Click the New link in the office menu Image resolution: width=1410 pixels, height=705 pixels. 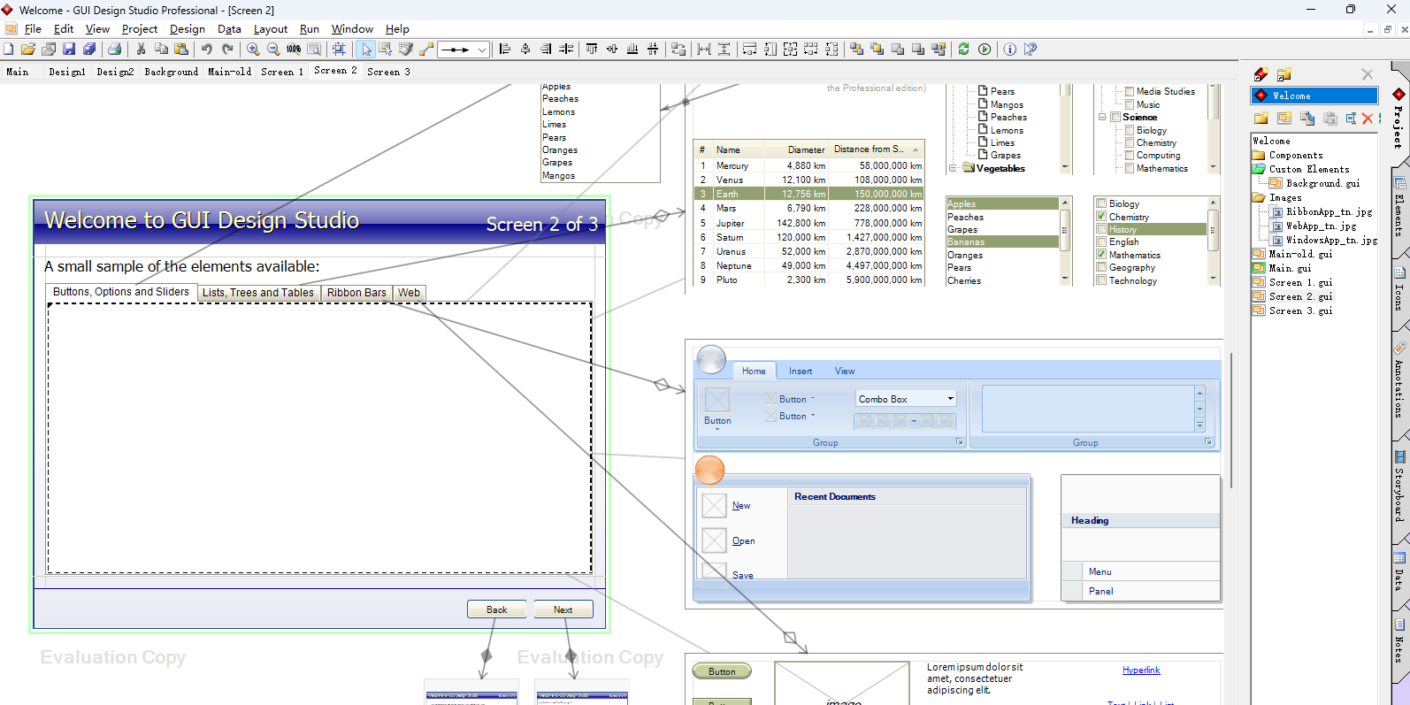coord(741,506)
